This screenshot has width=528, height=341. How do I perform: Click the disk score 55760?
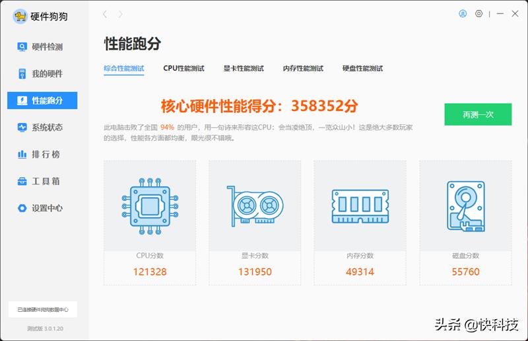click(x=466, y=272)
